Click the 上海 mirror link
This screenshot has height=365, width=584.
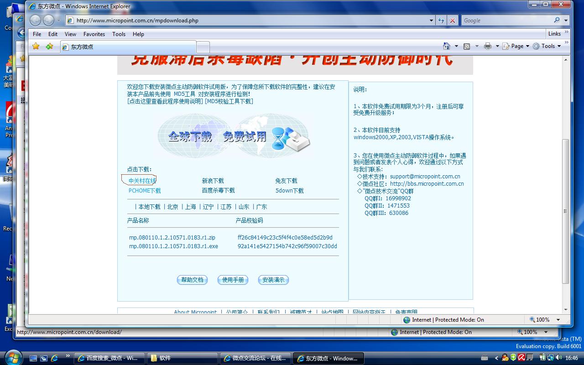click(191, 207)
